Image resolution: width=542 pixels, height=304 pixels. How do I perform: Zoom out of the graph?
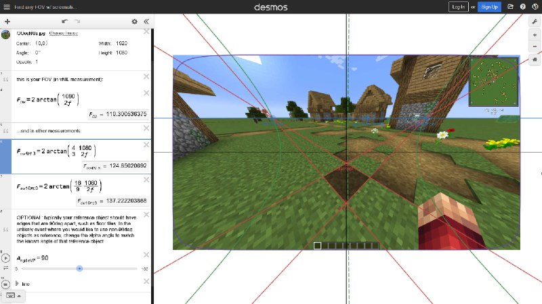(534, 47)
